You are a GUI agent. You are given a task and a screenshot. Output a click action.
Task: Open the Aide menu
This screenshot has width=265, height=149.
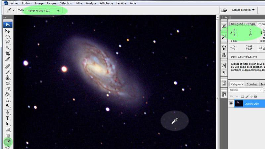click(133, 3)
